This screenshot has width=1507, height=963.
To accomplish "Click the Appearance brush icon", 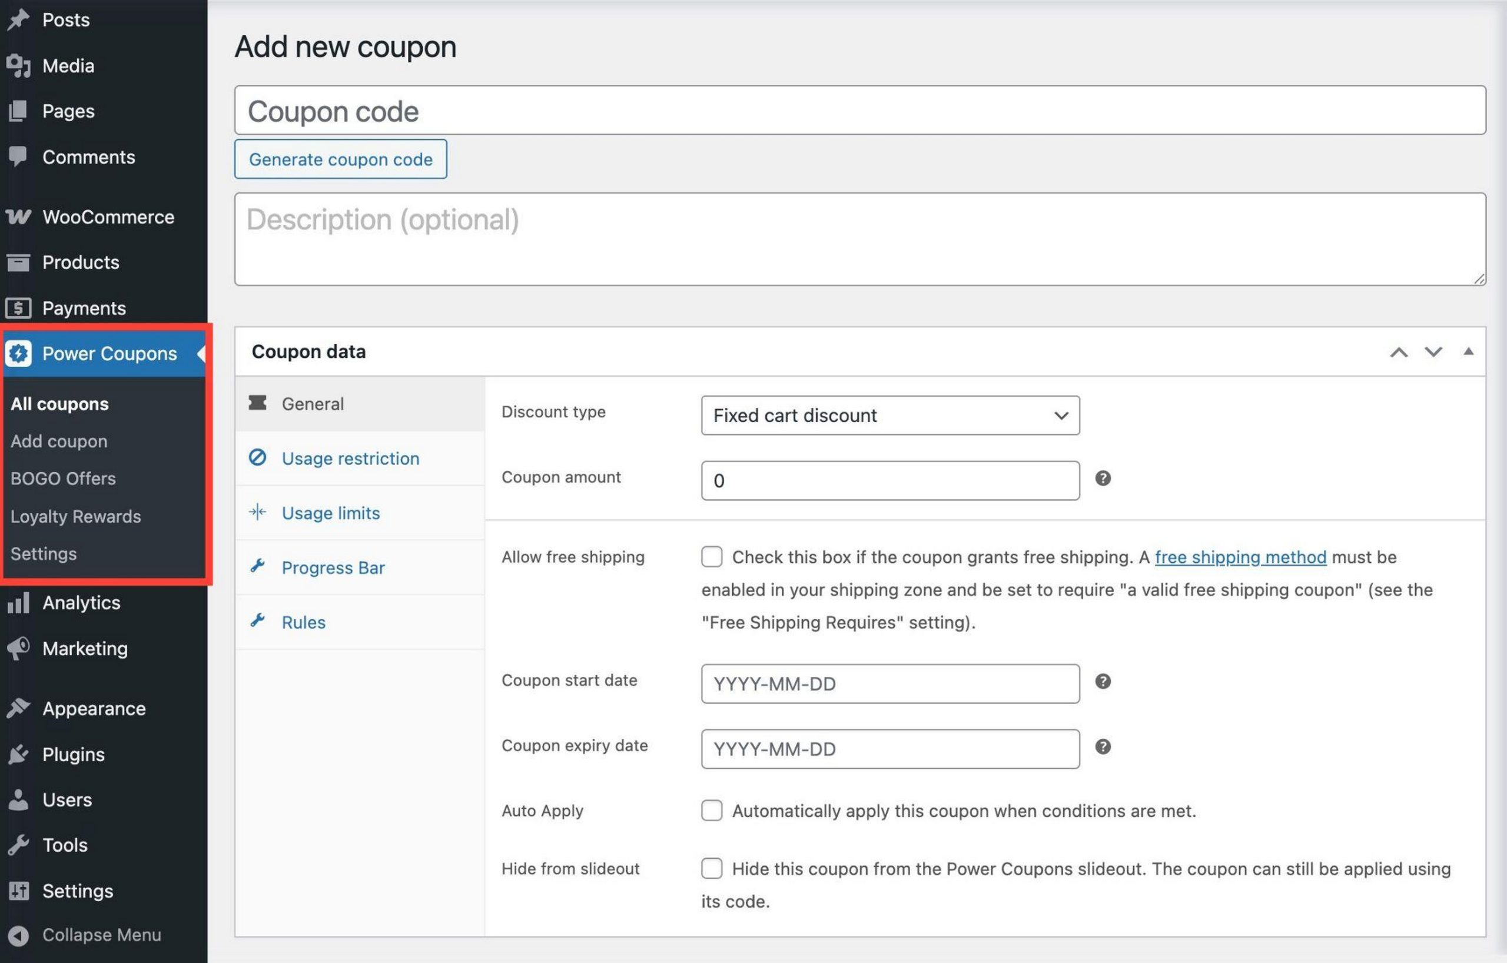I will click(x=18, y=708).
